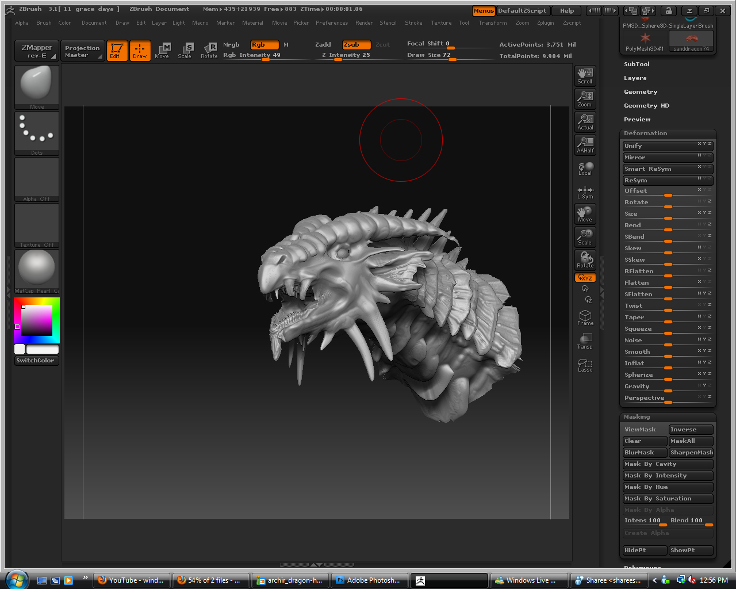This screenshot has height=589, width=736.
Task: Click the SwitchColor button
Action: 37,361
